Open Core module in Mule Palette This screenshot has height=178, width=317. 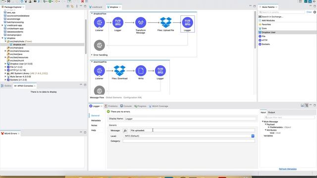pyautogui.click(x=264, y=29)
